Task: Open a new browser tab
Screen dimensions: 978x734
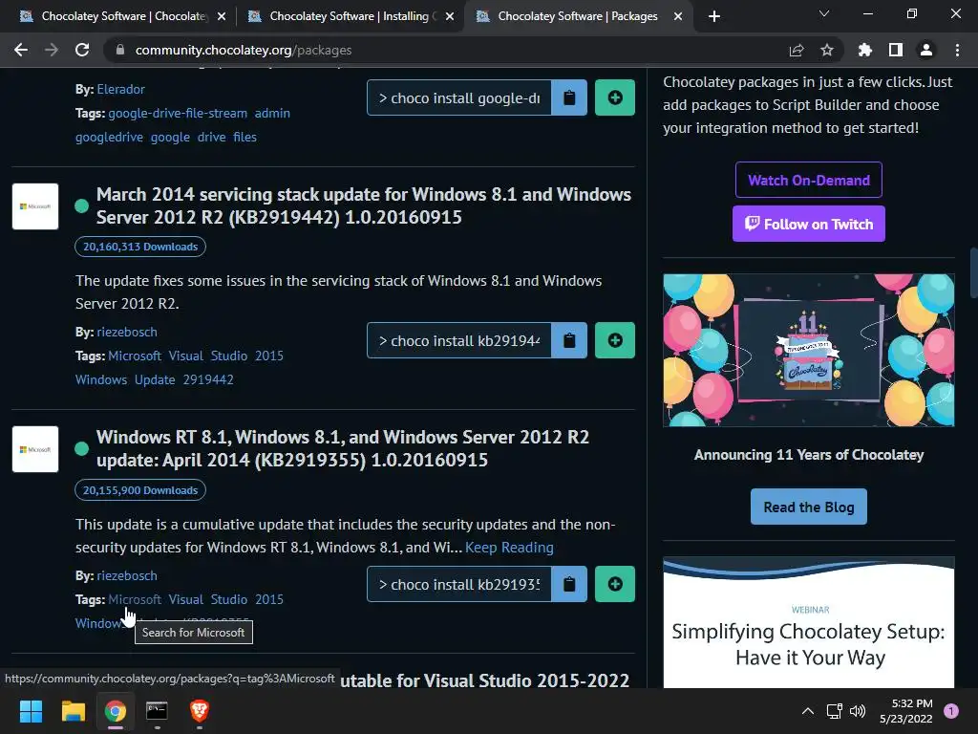Action: (x=714, y=16)
